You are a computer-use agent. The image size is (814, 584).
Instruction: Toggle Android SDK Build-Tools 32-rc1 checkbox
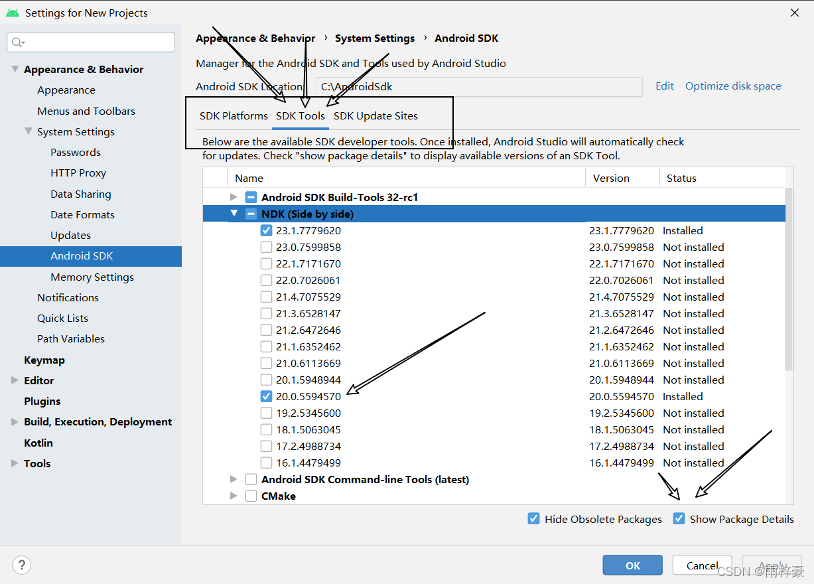click(251, 197)
